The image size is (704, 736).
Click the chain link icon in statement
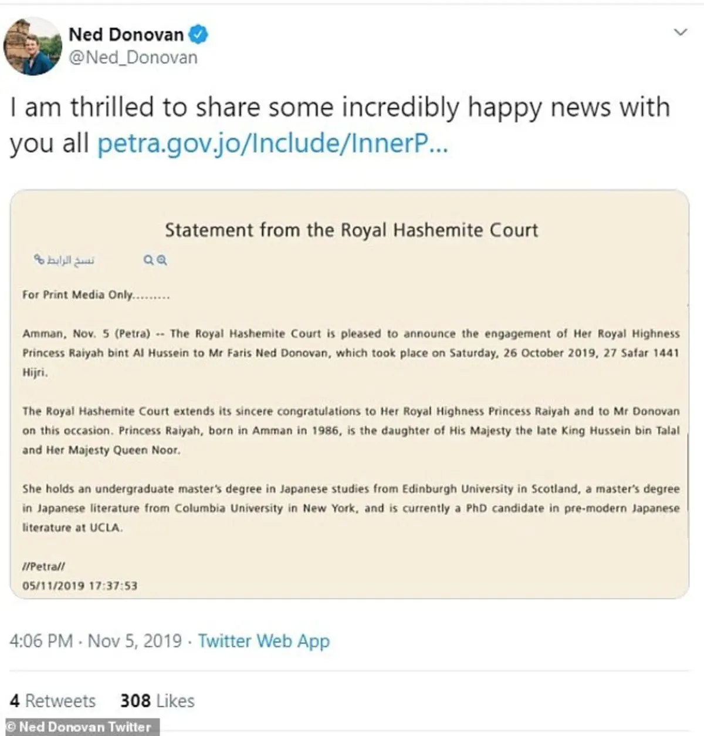[39, 259]
